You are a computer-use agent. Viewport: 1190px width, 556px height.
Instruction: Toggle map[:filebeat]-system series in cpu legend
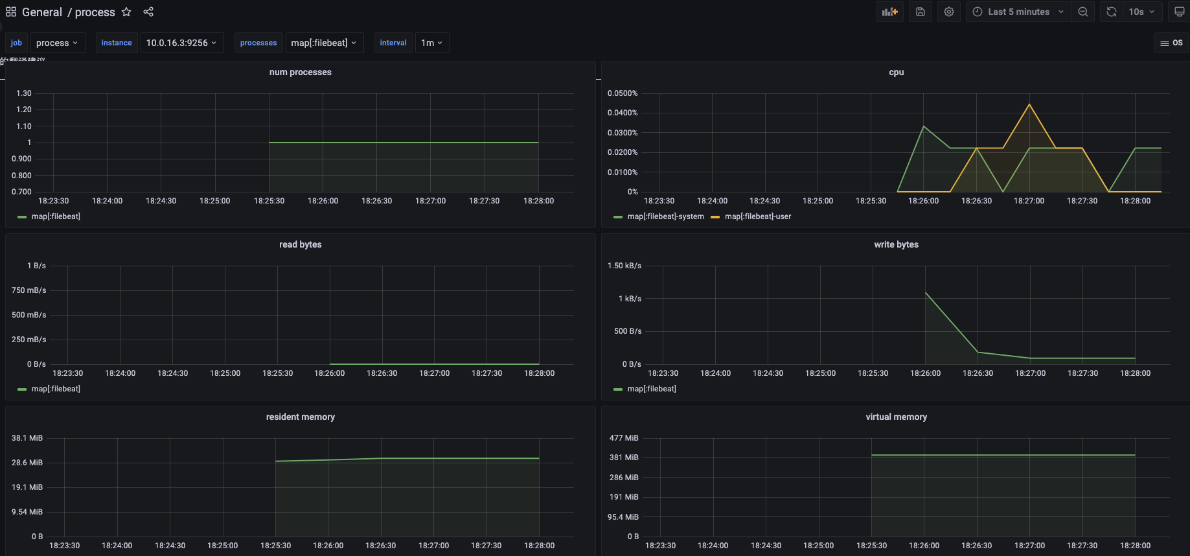tap(665, 216)
